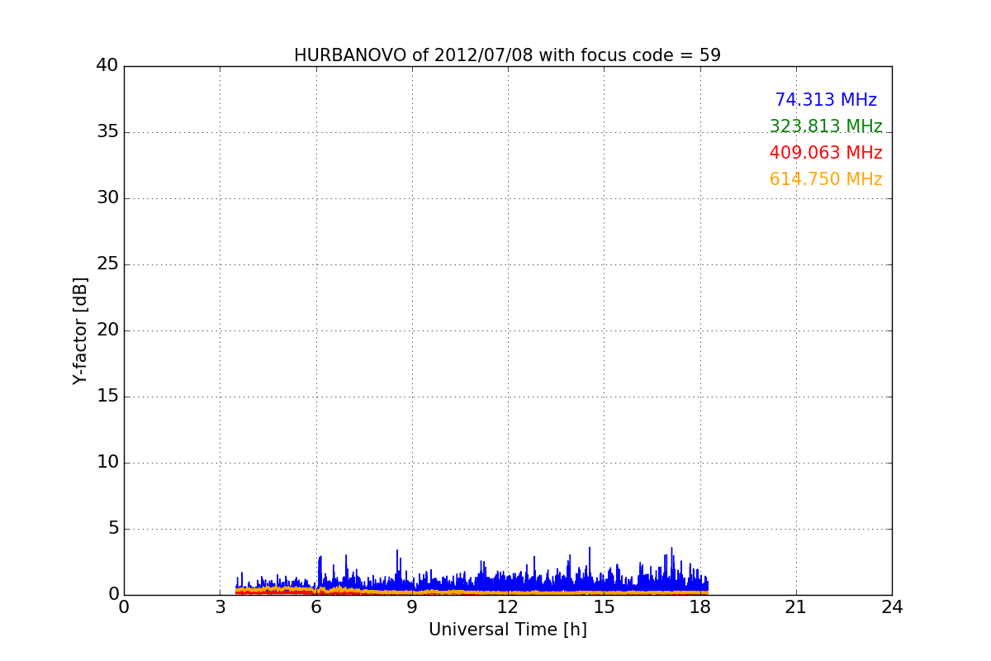Click y-axis tick label 30
The width and height of the screenshot is (991, 661).
click(x=107, y=198)
